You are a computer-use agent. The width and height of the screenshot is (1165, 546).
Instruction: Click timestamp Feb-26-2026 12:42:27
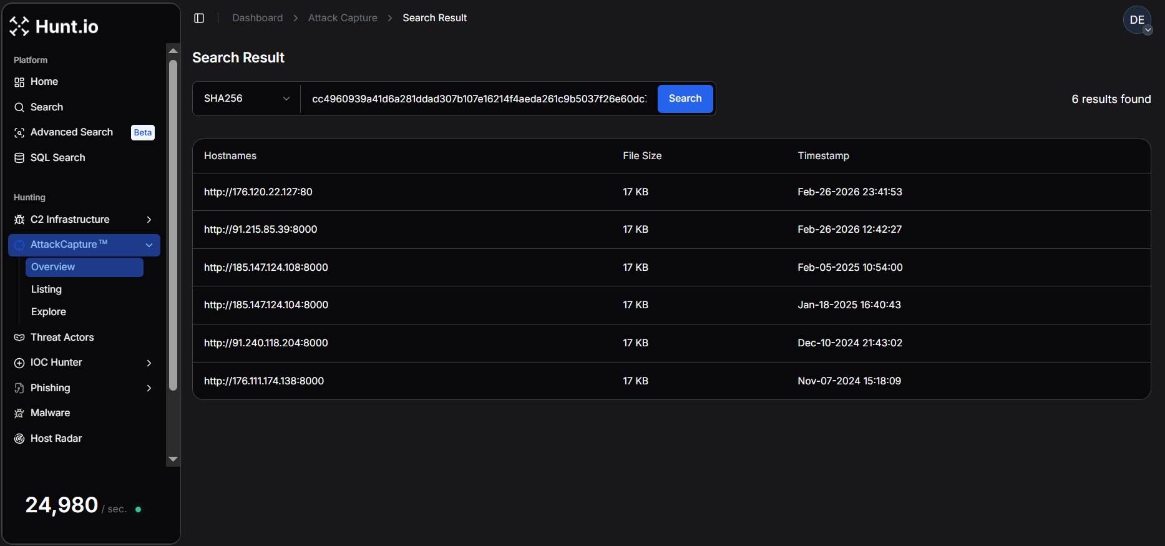tap(850, 230)
